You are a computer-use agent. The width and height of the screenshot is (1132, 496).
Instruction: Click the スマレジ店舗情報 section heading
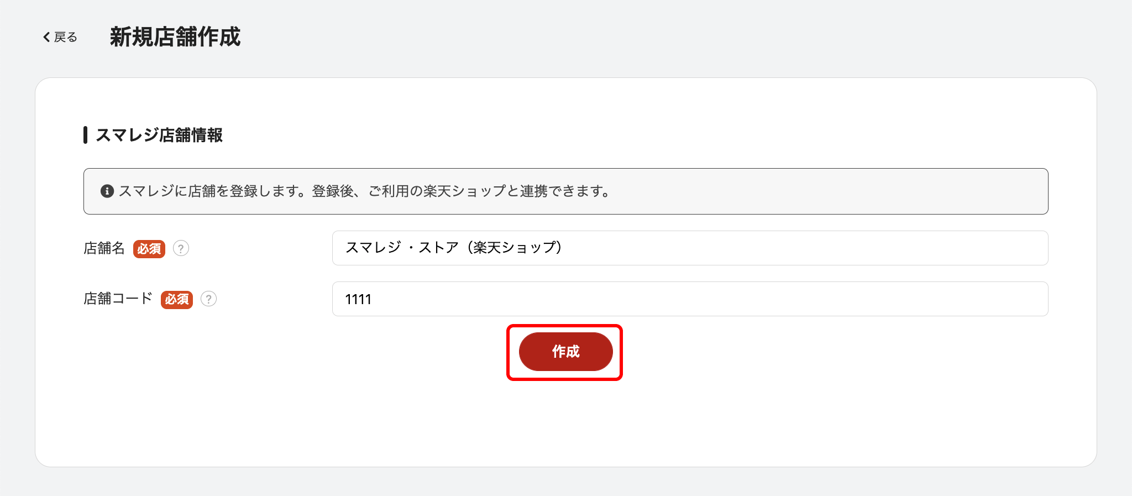click(159, 135)
